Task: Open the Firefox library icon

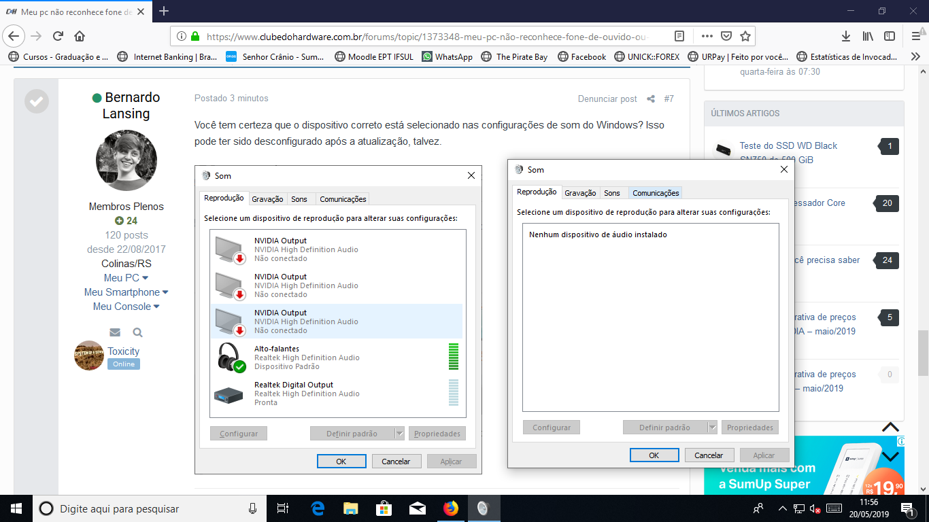Action: [868, 36]
